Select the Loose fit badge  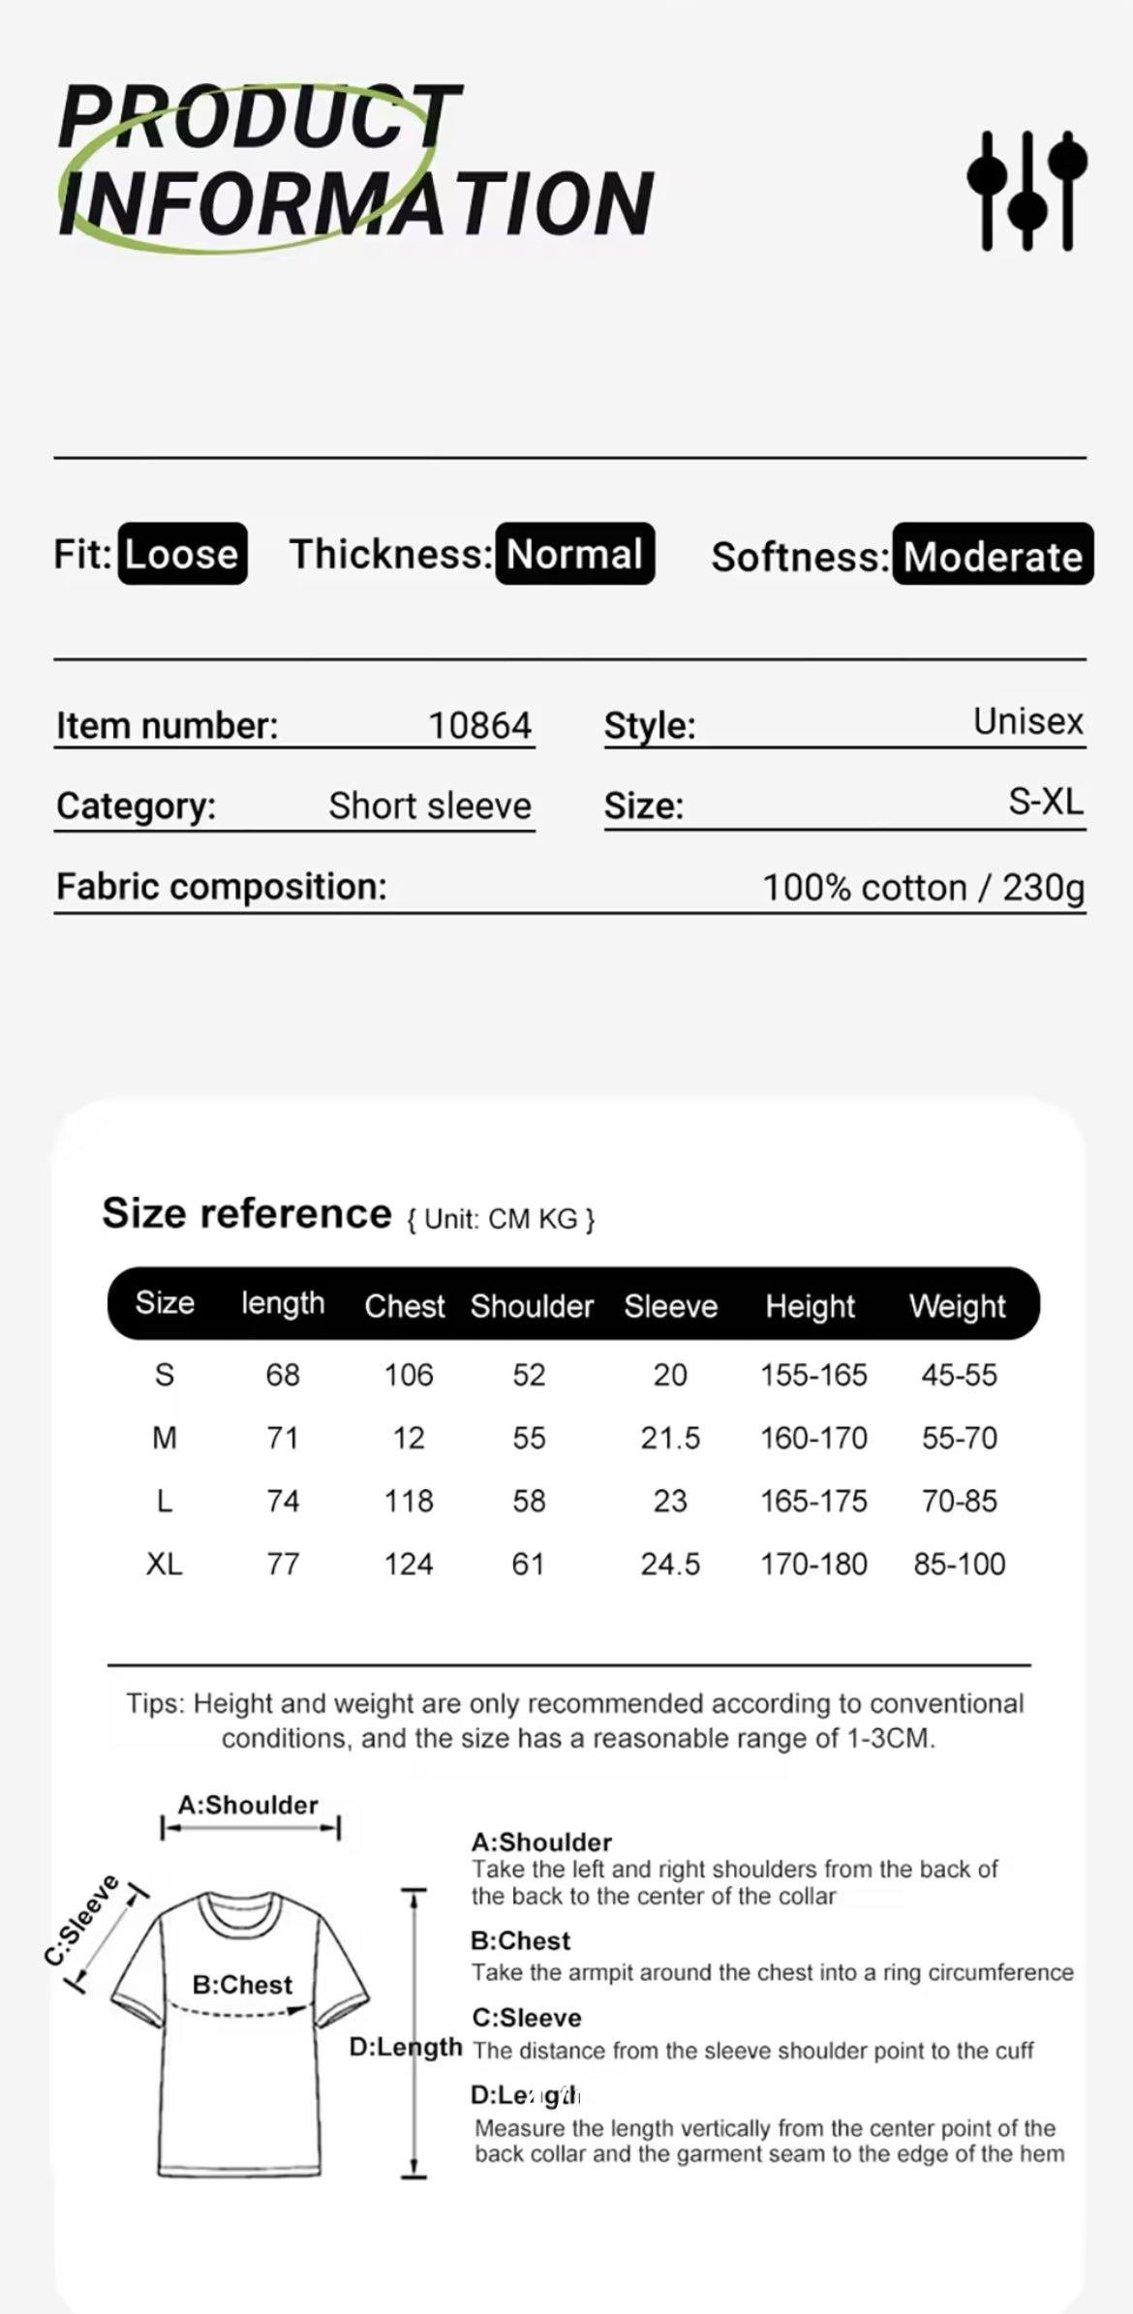pyautogui.click(x=182, y=554)
